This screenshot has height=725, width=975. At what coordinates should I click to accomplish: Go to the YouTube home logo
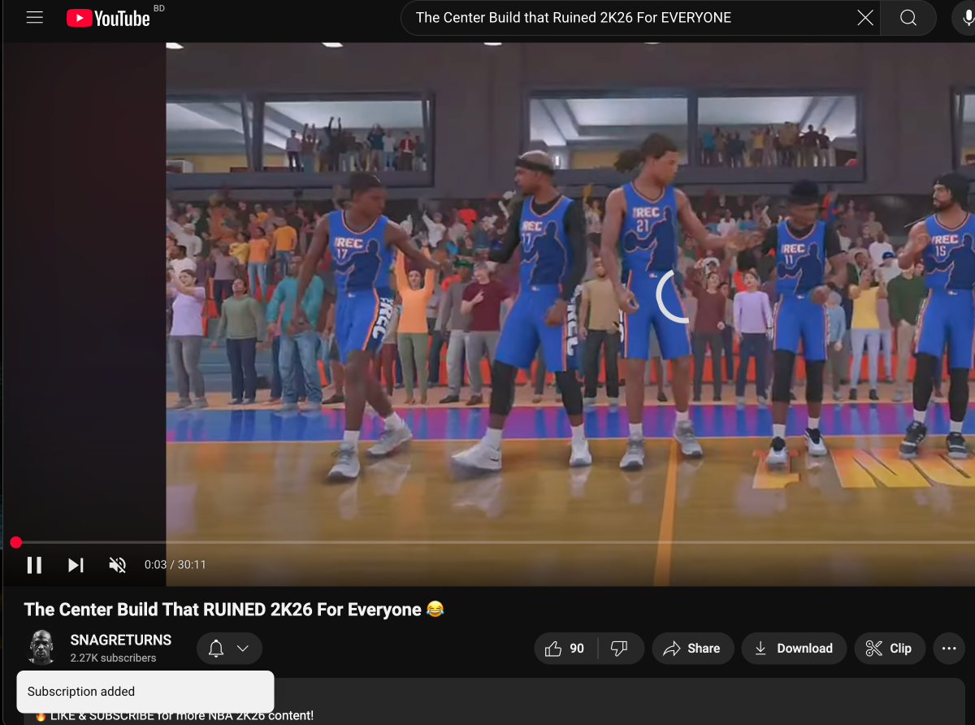108,18
